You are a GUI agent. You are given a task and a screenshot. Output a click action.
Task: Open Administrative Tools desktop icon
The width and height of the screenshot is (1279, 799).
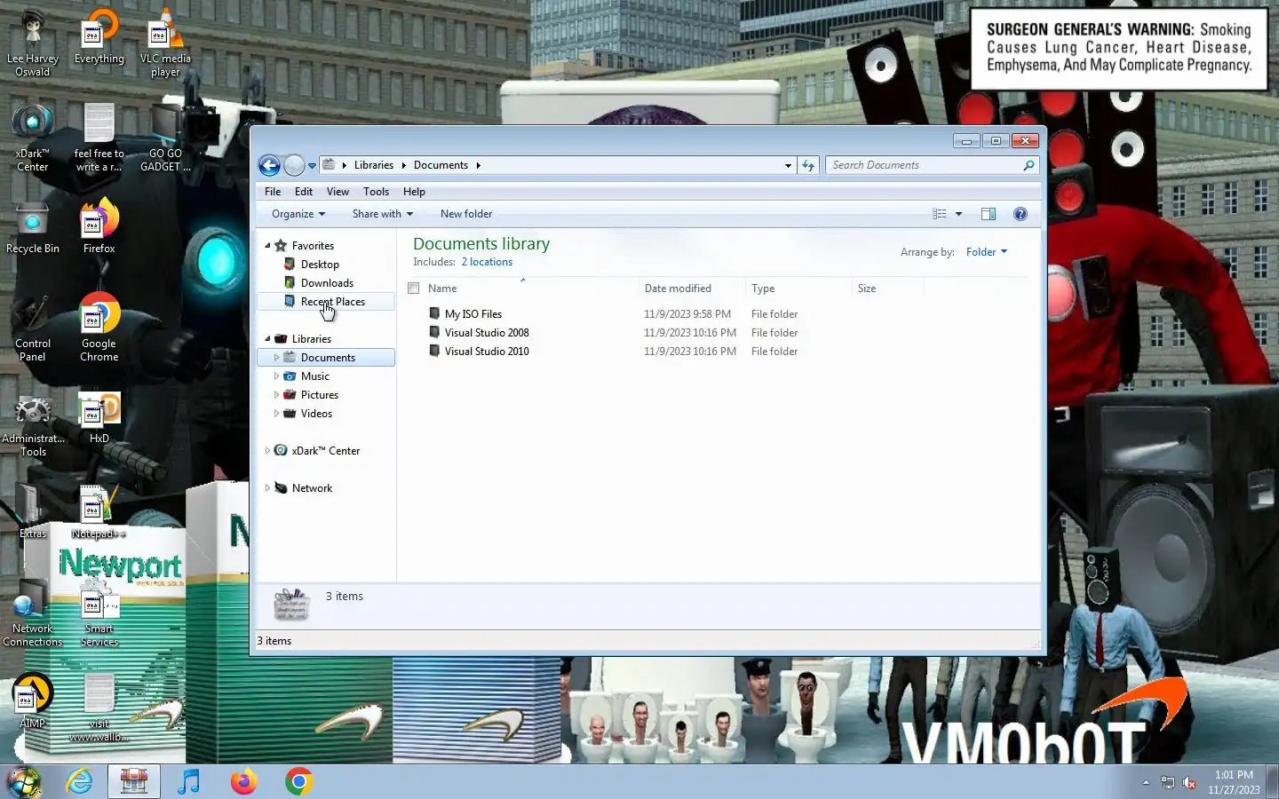pyautogui.click(x=33, y=424)
